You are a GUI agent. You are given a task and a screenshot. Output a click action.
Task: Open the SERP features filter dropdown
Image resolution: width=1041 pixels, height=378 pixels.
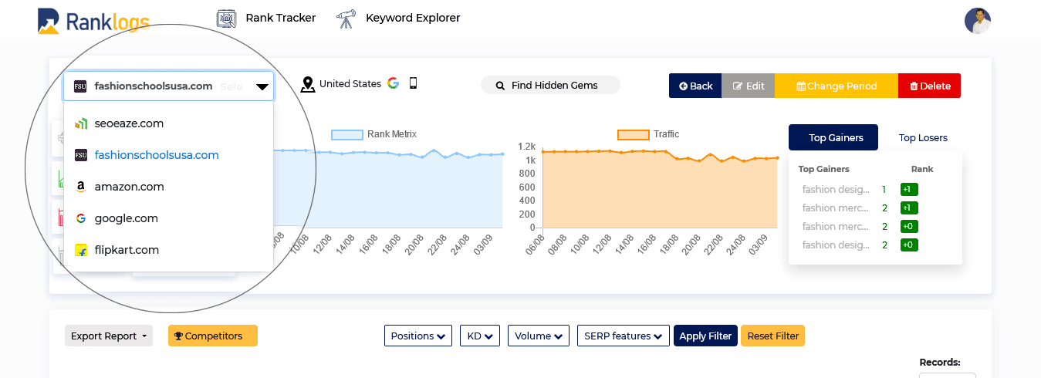click(623, 336)
